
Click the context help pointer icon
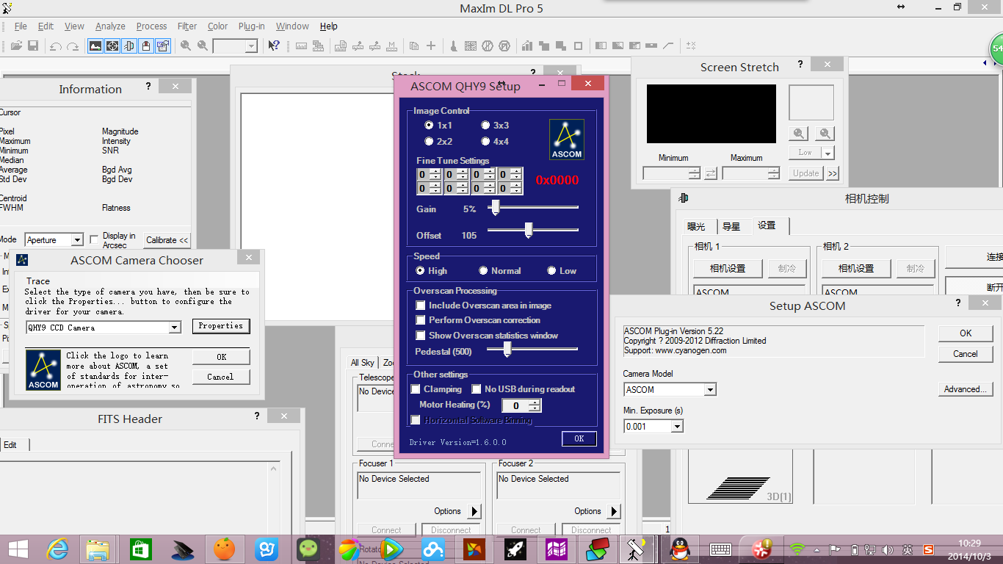pos(273,46)
